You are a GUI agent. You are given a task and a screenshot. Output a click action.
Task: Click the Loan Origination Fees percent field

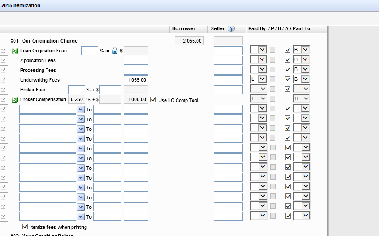[x=89, y=51]
